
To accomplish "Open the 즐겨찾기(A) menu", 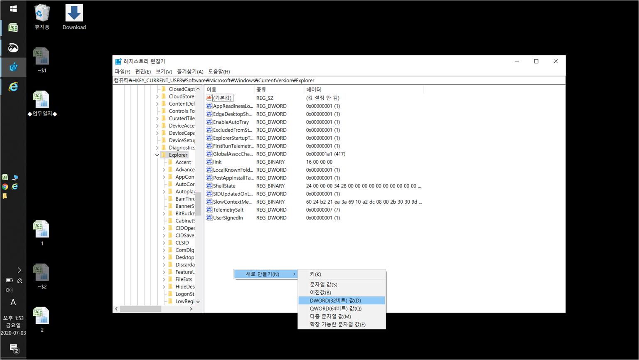I will 190,72.
